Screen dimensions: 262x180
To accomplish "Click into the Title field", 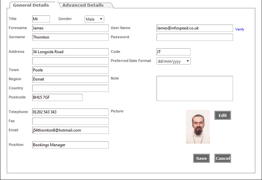I will (41, 19).
